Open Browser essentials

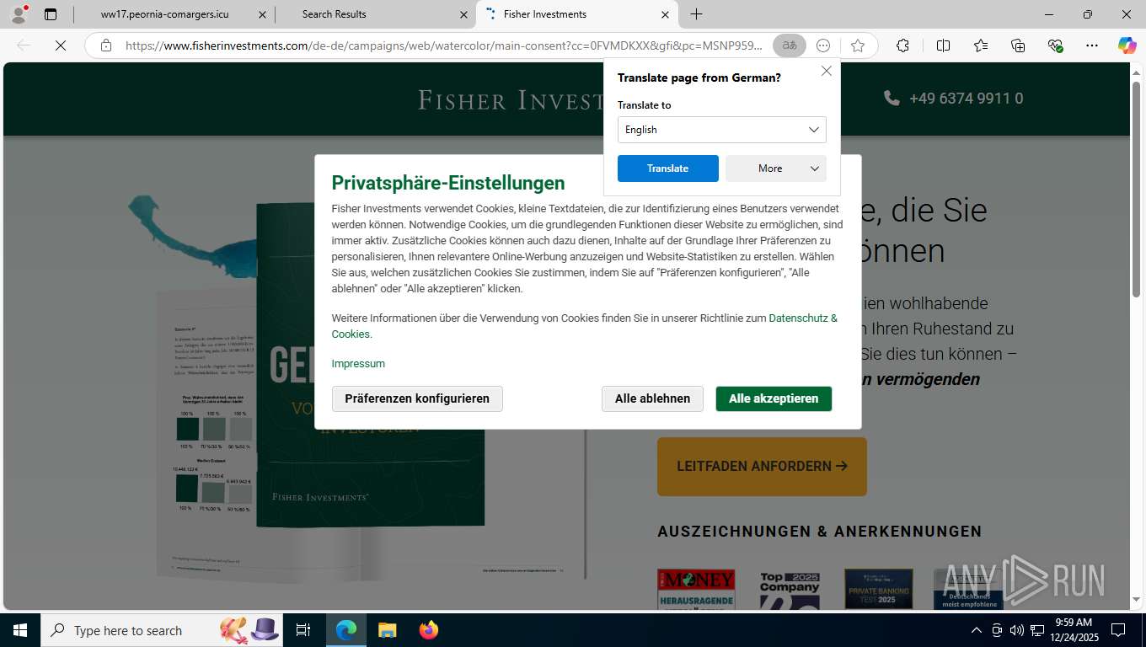[x=1055, y=45]
